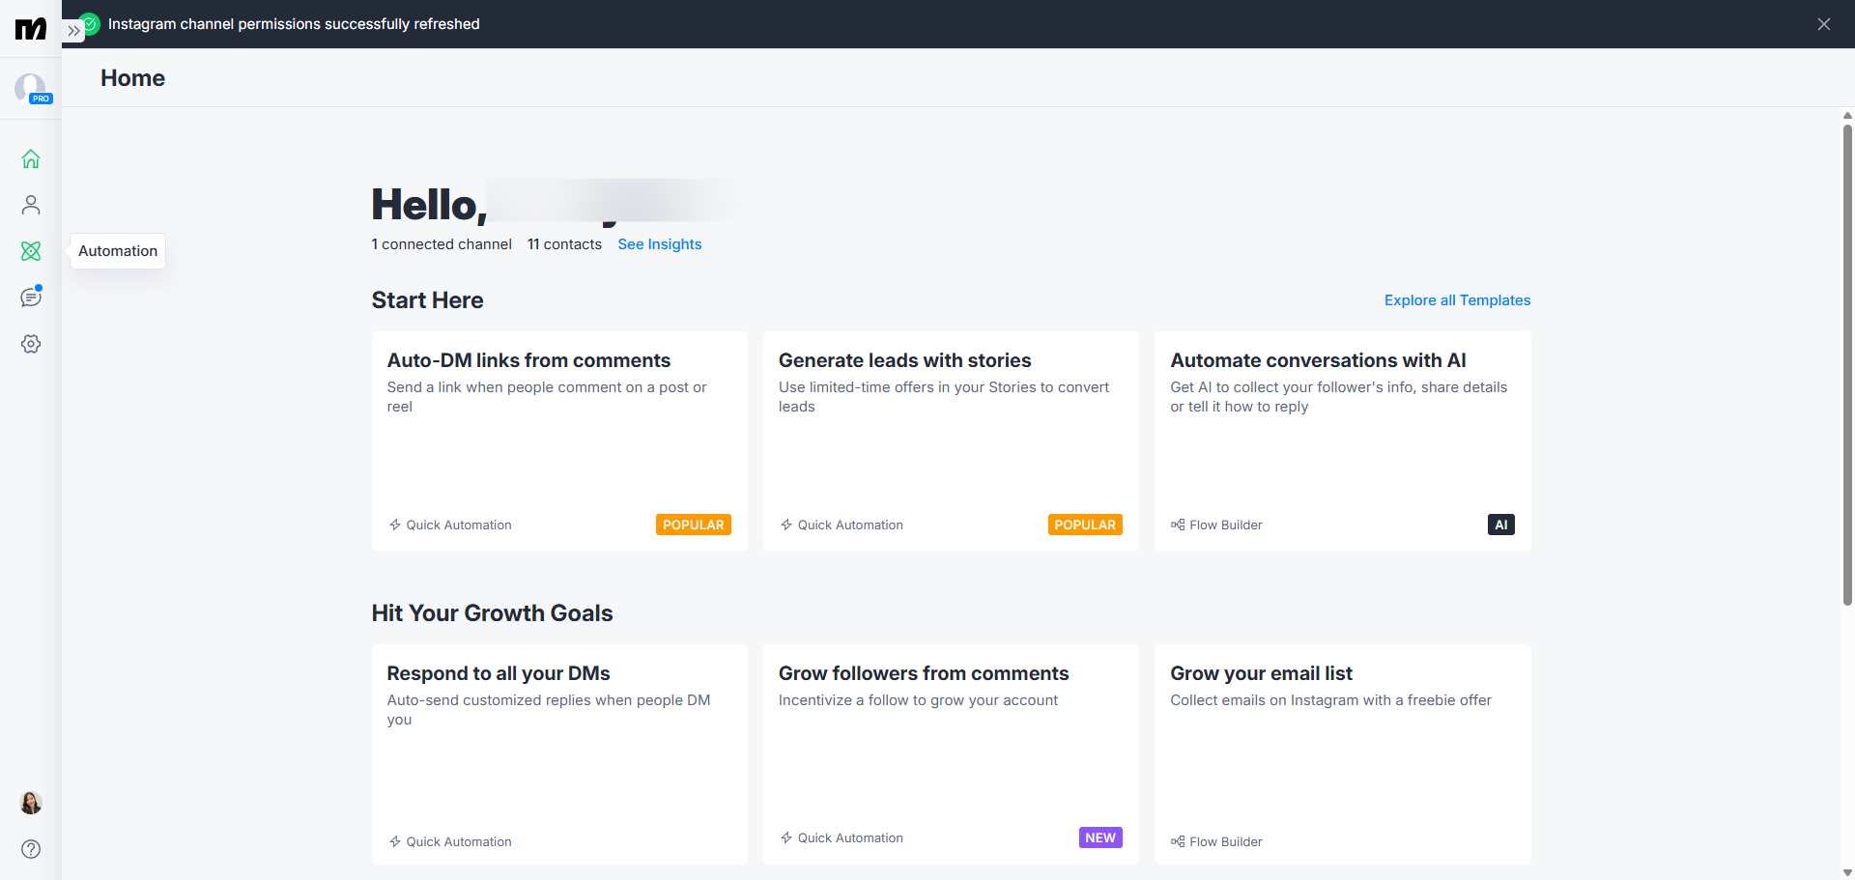The width and height of the screenshot is (1855, 880).
Task: Follow the See Insights link
Action: coord(660,244)
